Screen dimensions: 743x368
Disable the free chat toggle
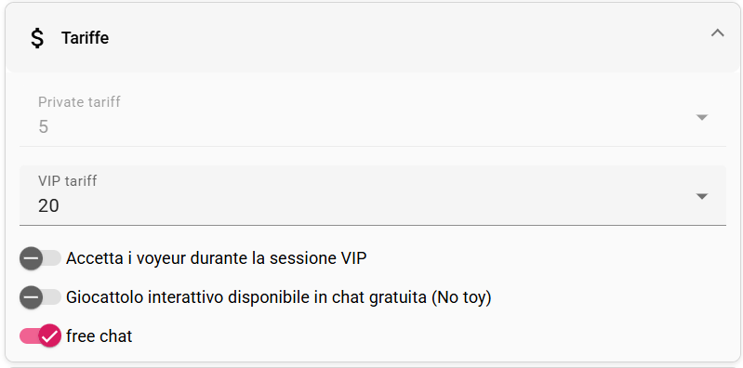coord(40,336)
